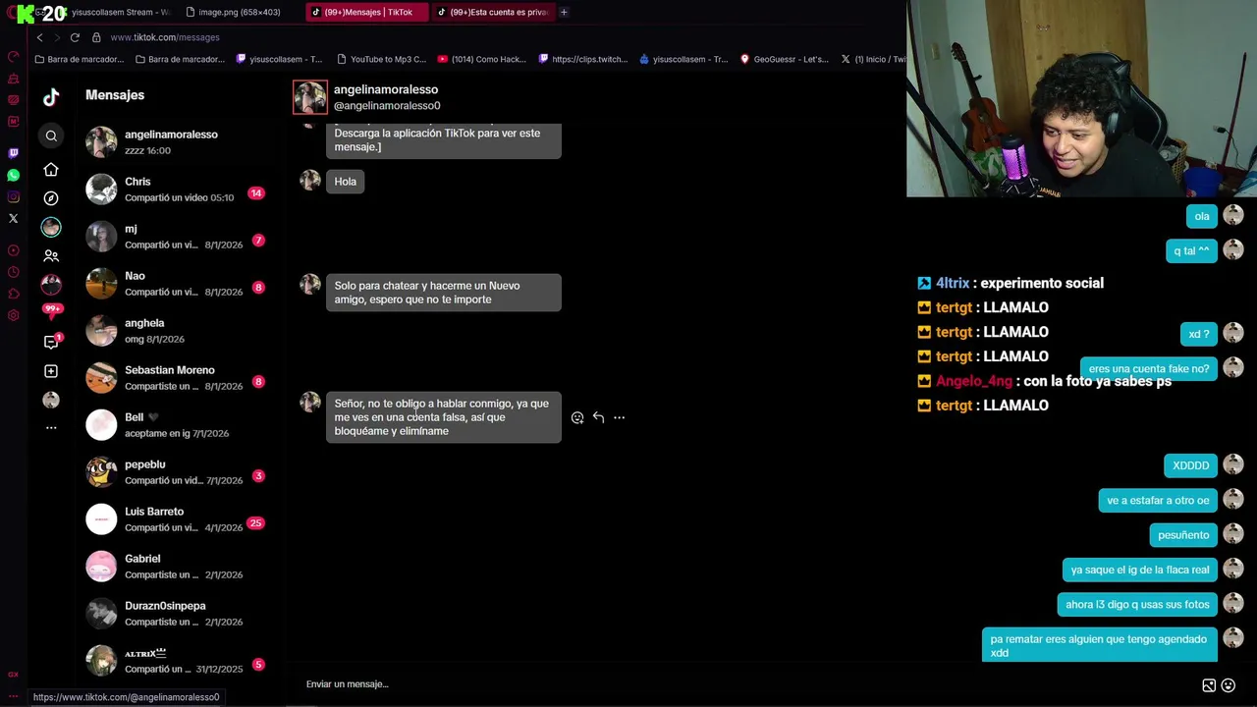1257x707 pixels.
Task: Click the 'eres una cuenta fake no?' bubble
Action: [1149, 369]
